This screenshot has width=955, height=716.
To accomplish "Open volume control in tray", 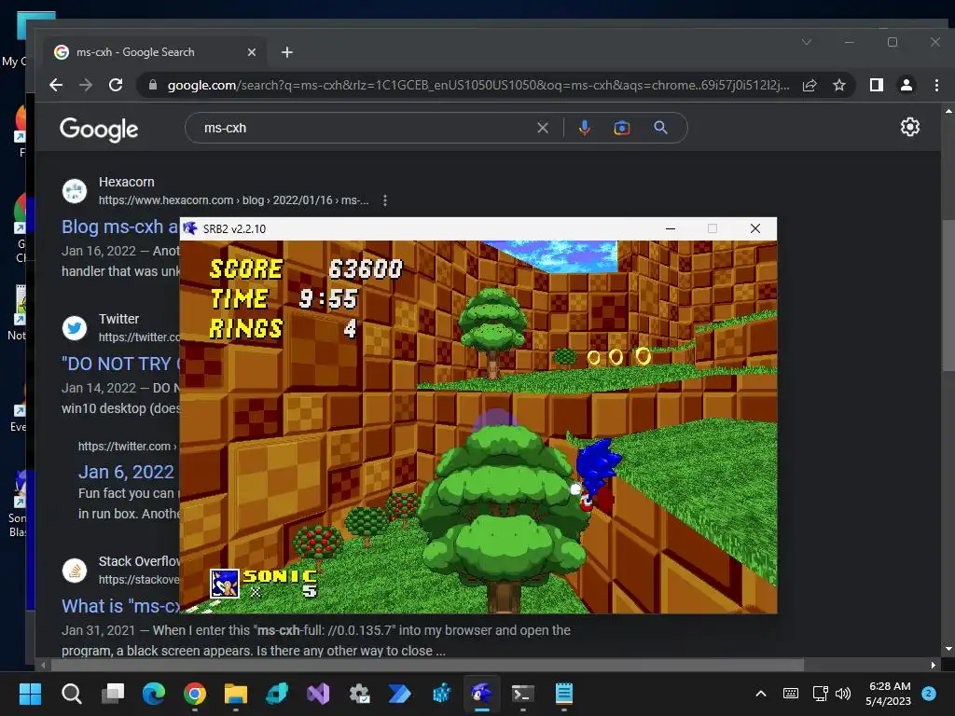I will (843, 694).
